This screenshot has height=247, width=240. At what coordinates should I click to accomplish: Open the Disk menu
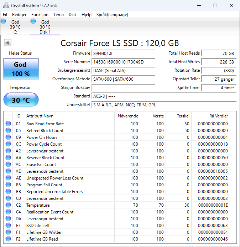[73, 15]
